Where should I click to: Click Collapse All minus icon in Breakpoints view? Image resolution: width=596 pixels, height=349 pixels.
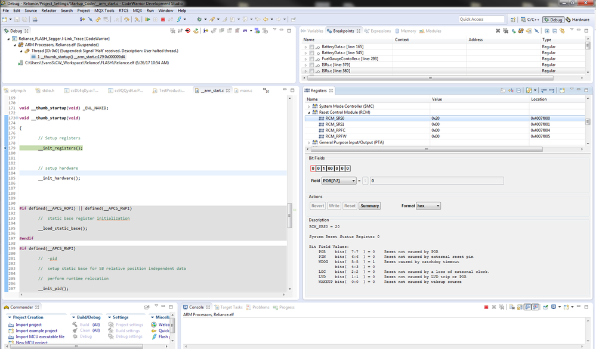click(555, 31)
